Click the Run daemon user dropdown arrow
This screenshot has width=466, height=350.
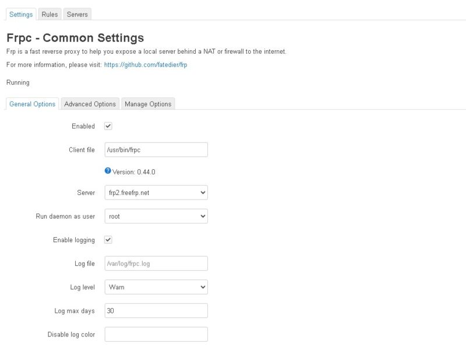pos(203,216)
